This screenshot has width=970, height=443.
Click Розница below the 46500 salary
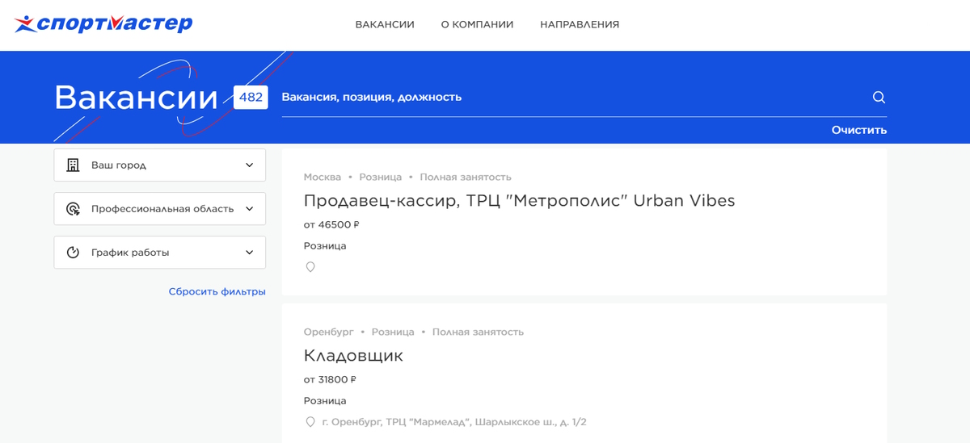325,246
